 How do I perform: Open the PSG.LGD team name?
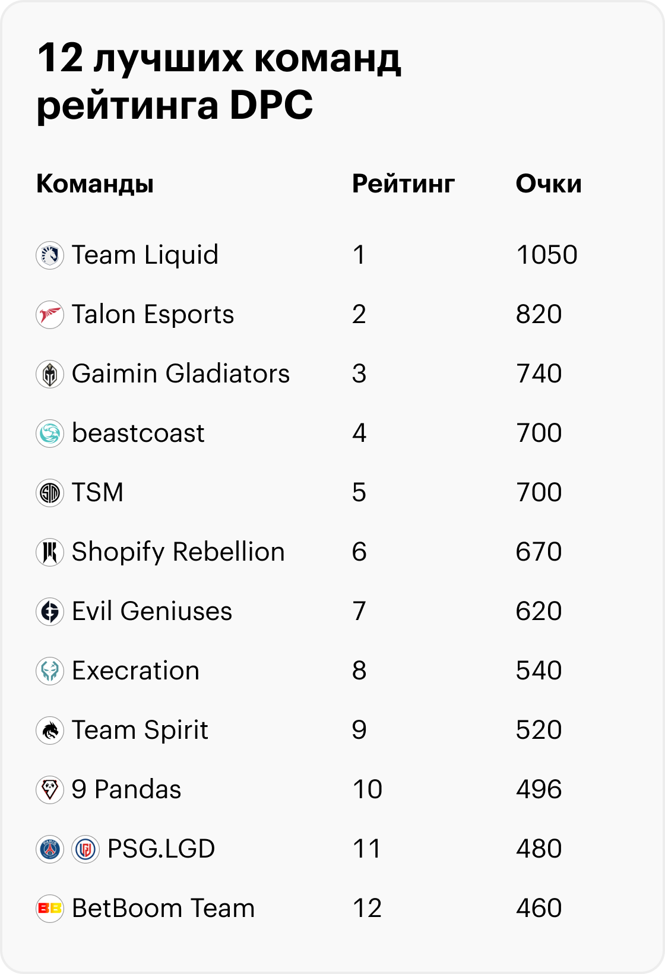click(x=161, y=849)
